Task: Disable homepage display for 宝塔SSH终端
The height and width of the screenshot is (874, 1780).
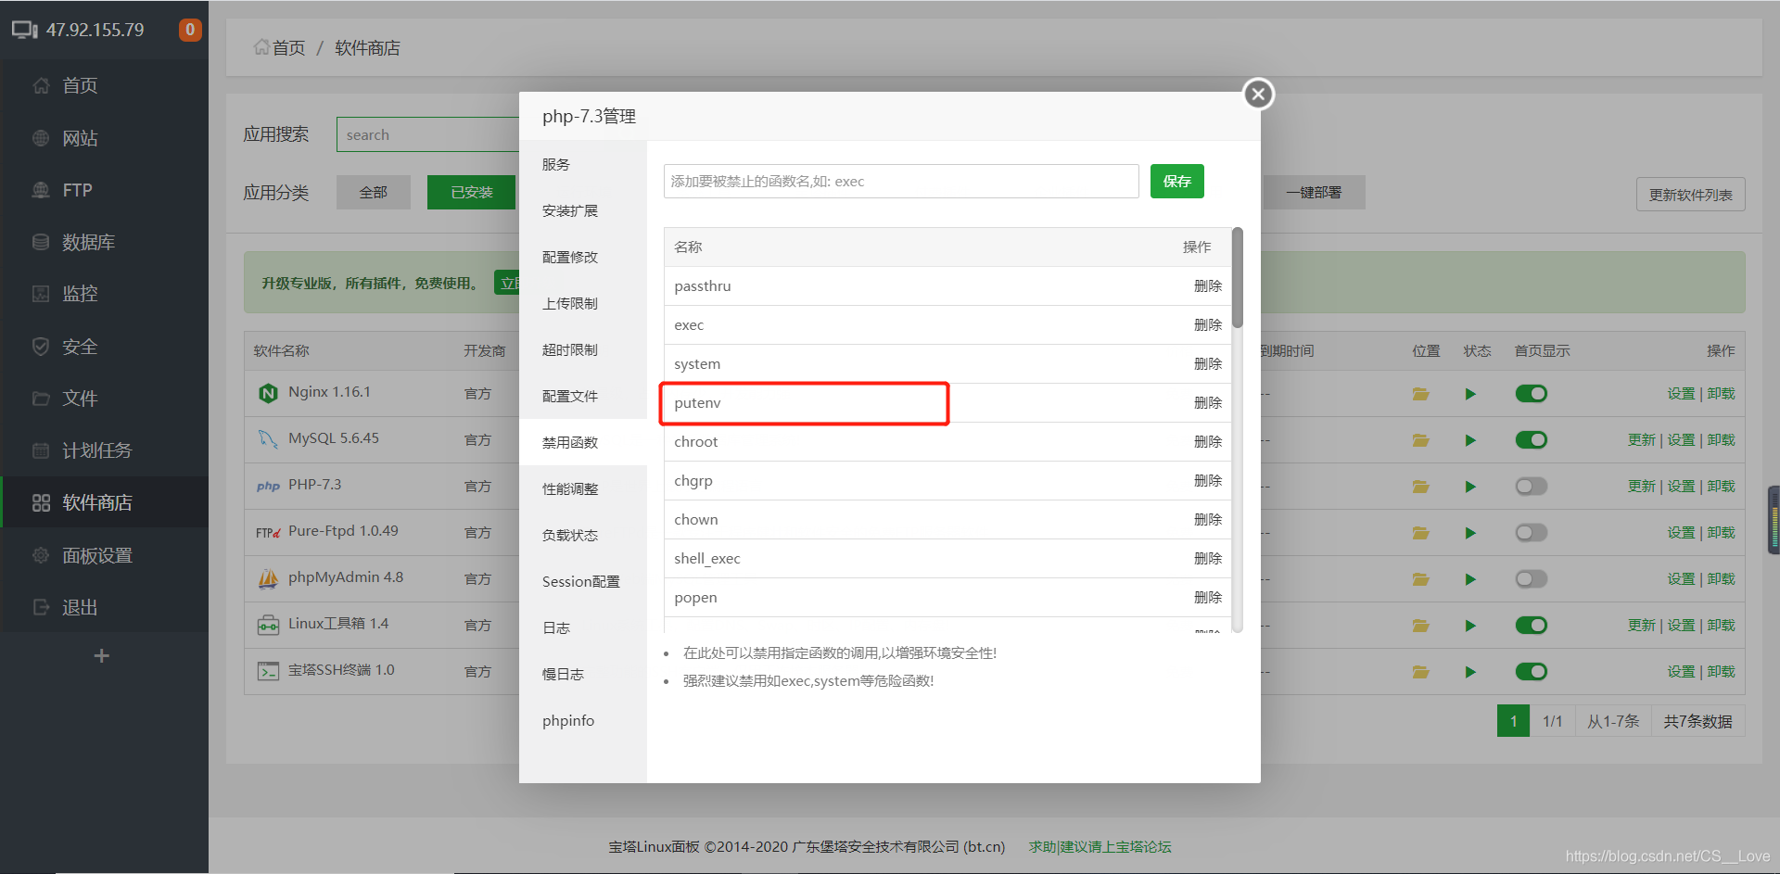Action: coord(1532,672)
